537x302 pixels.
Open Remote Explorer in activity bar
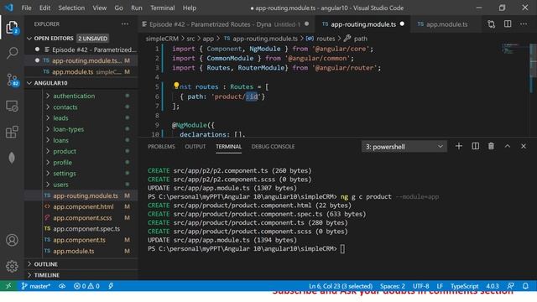[12, 107]
